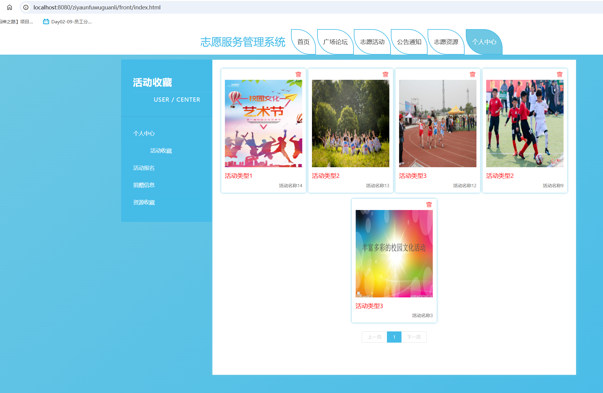Open the 公告通知 tab

pyautogui.click(x=409, y=42)
